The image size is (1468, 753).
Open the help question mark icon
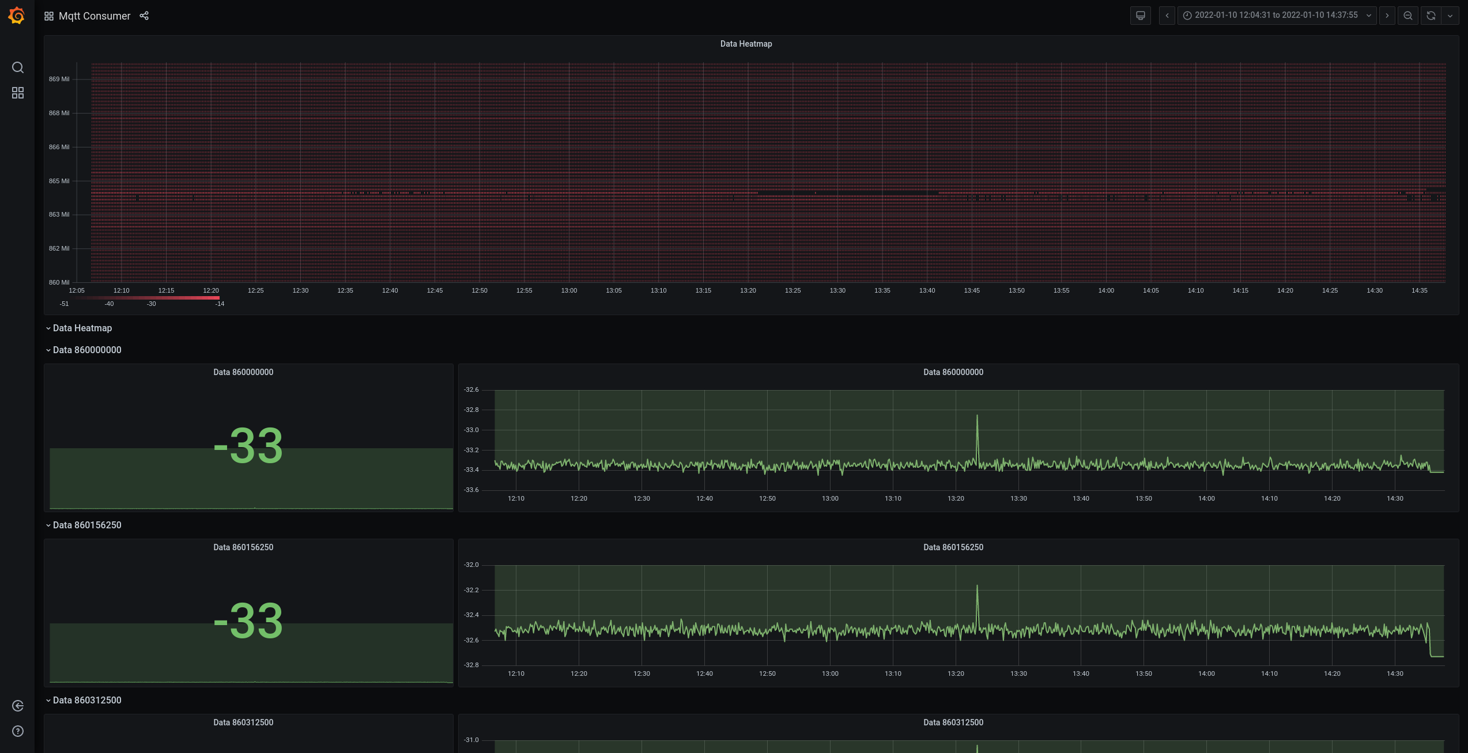18,731
